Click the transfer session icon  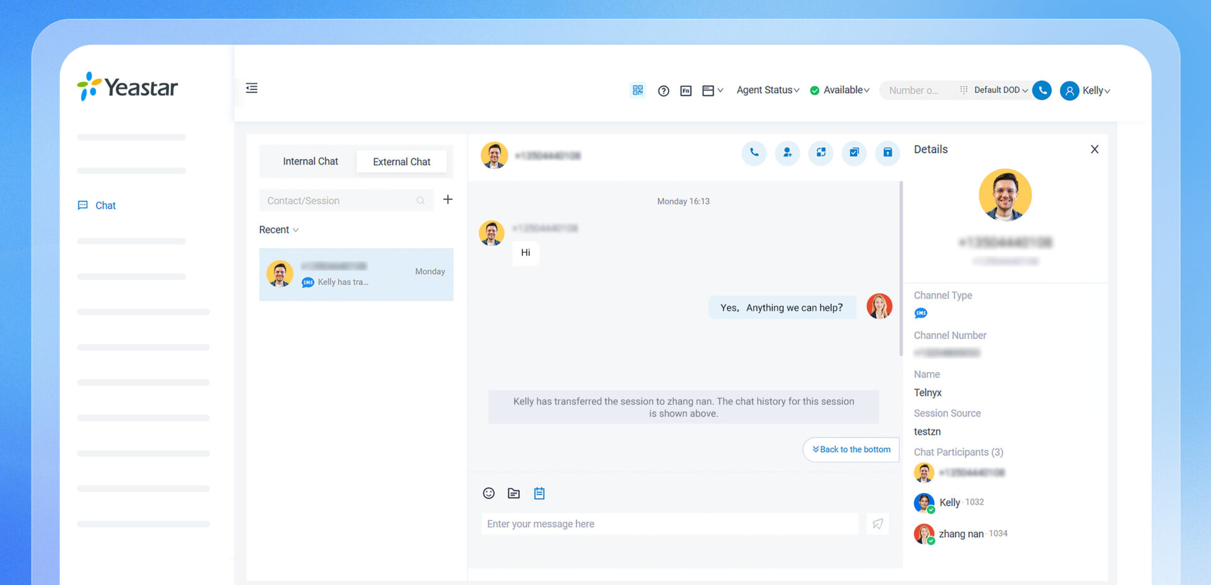tap(821, 153)
